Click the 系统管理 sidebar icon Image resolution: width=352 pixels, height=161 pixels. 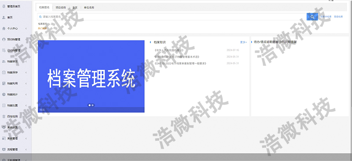click(x=4, y=139)
